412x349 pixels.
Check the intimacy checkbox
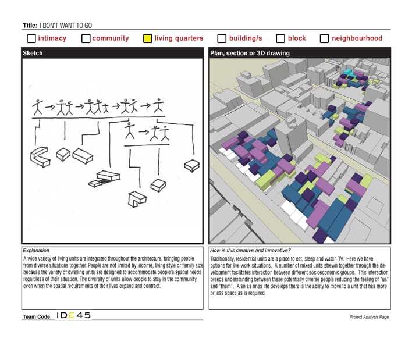coord(31,38)
